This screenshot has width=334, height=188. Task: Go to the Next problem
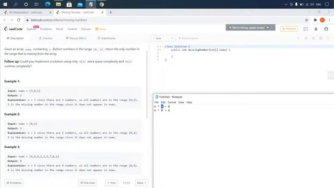pos(141,183)
